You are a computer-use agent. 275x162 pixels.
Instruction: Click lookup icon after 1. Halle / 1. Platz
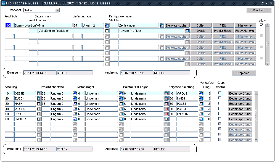(187, 31)
